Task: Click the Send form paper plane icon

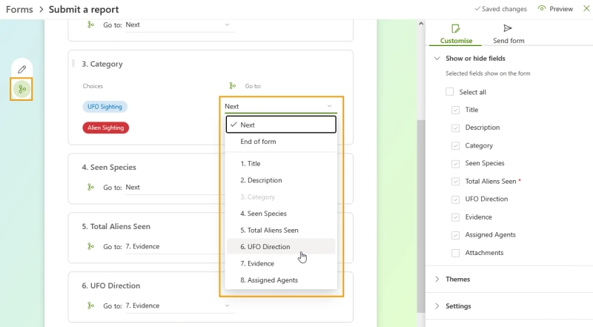Action: tap(508, 28)
